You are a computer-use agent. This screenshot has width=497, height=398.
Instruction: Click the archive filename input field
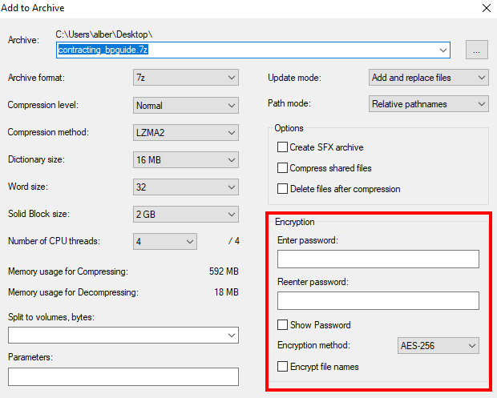248,50
